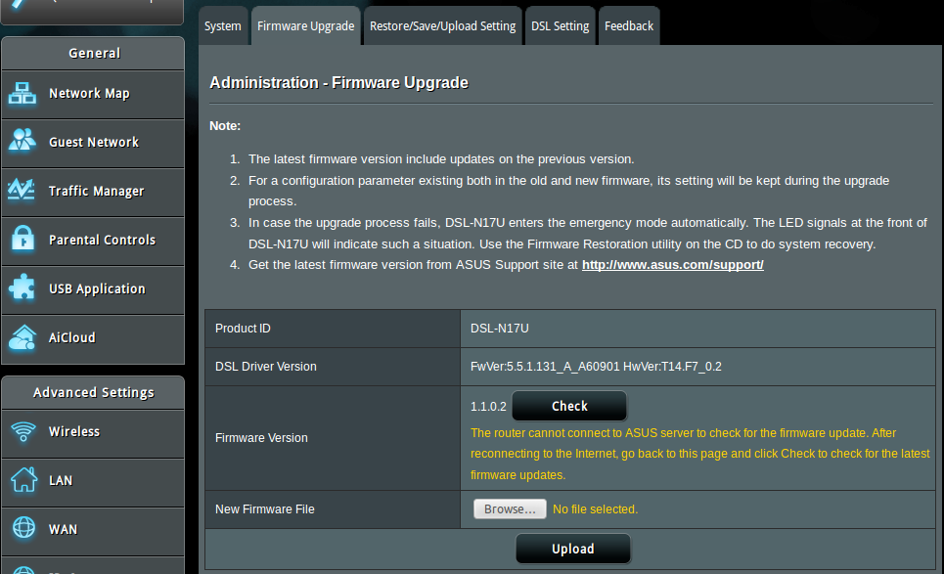The width and height of the screenshot is (944, 574).
Task: Click the 'No file selected.' text
Action: (595, 509)
